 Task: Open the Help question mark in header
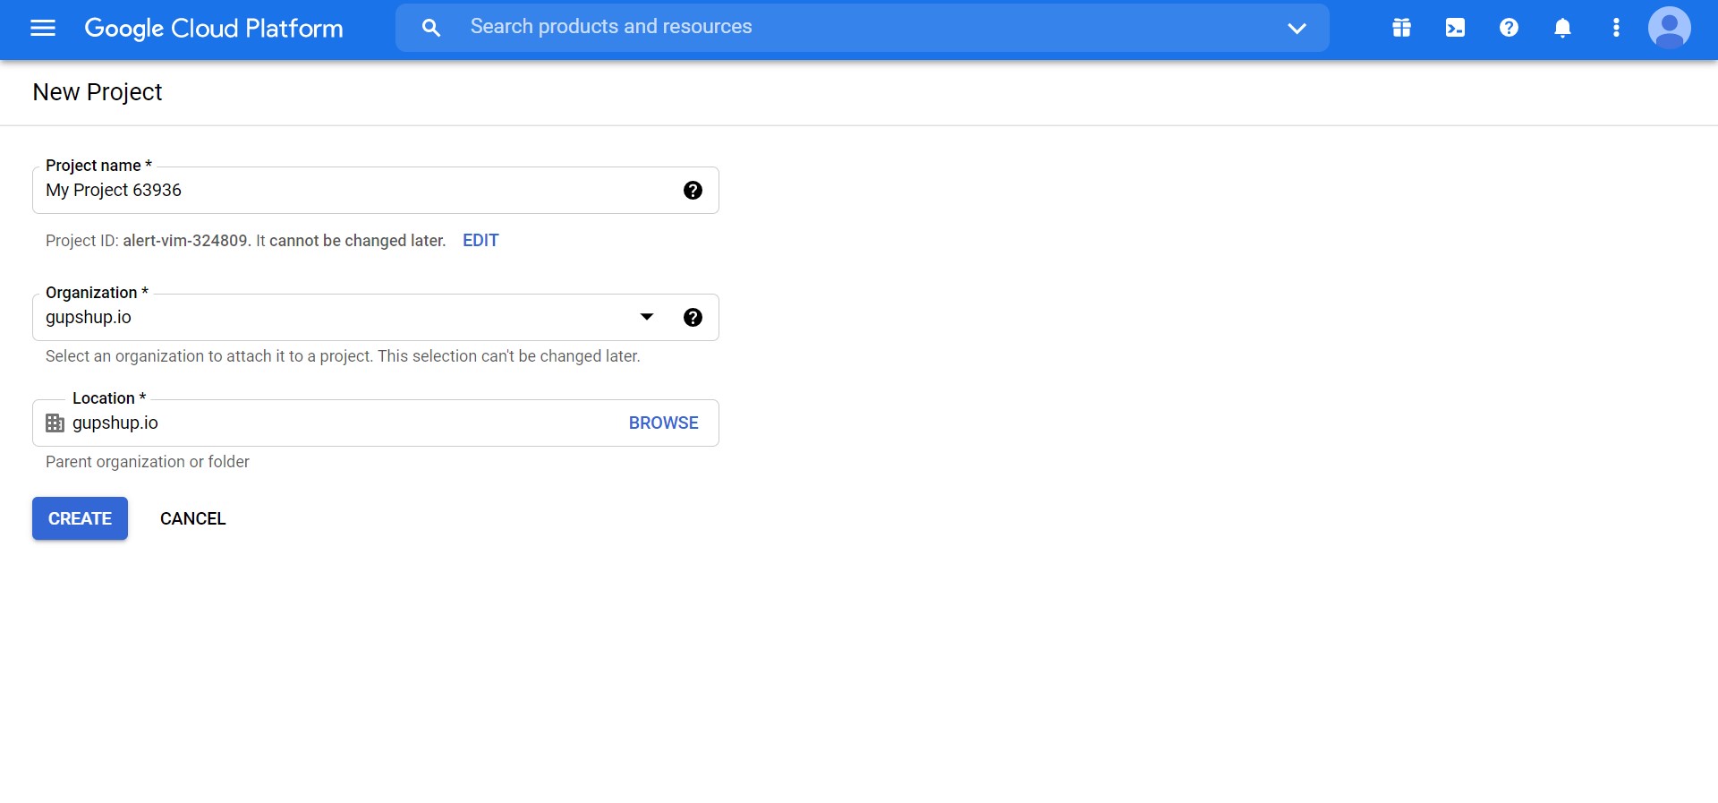pyautogui.click(x=1509, y=28)
